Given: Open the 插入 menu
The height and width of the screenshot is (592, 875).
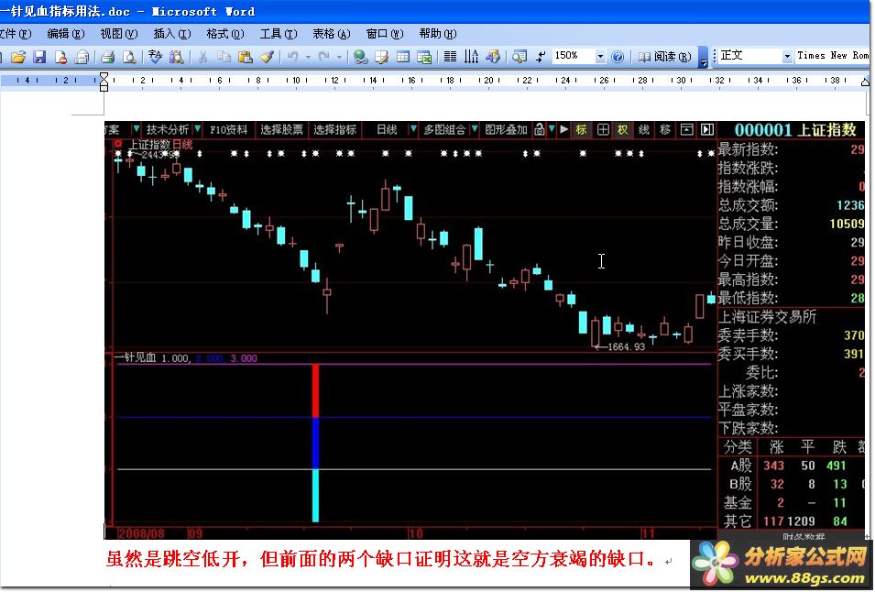Looking at the screenshot, I should tap(172, 34).
